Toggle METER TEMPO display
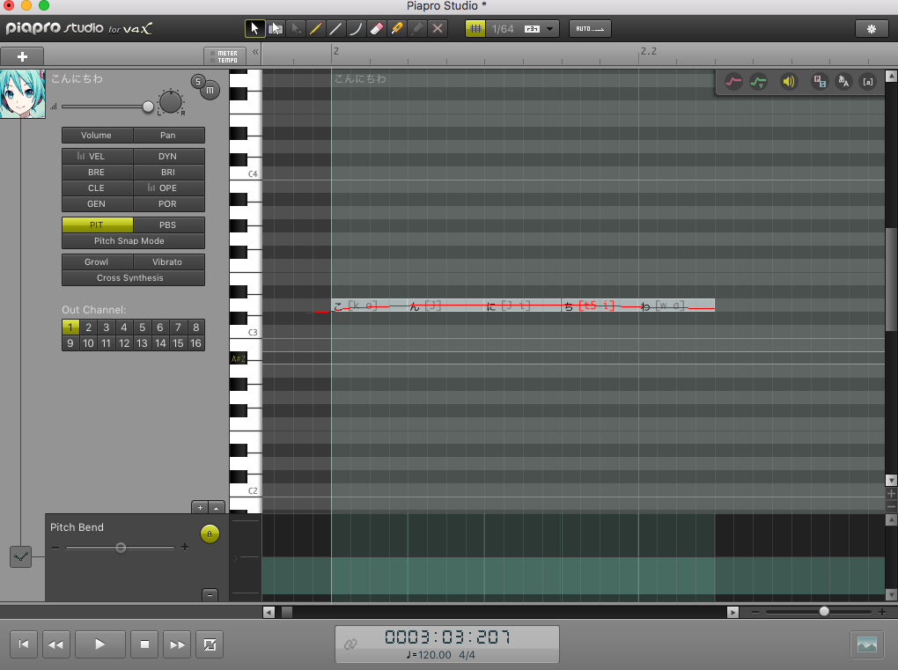This screenshot has width=898, height=670. (224, 56)
